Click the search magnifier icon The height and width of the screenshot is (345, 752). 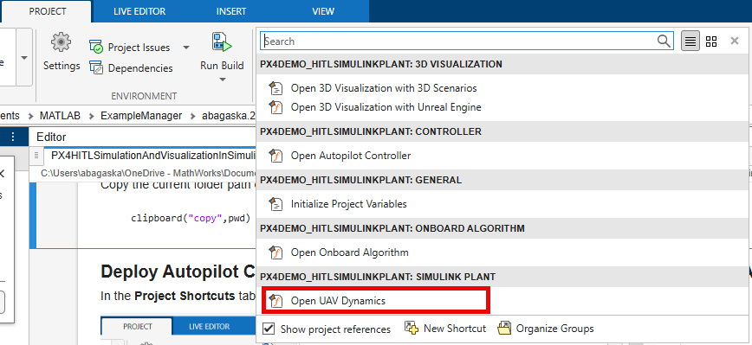coord(664,42)
